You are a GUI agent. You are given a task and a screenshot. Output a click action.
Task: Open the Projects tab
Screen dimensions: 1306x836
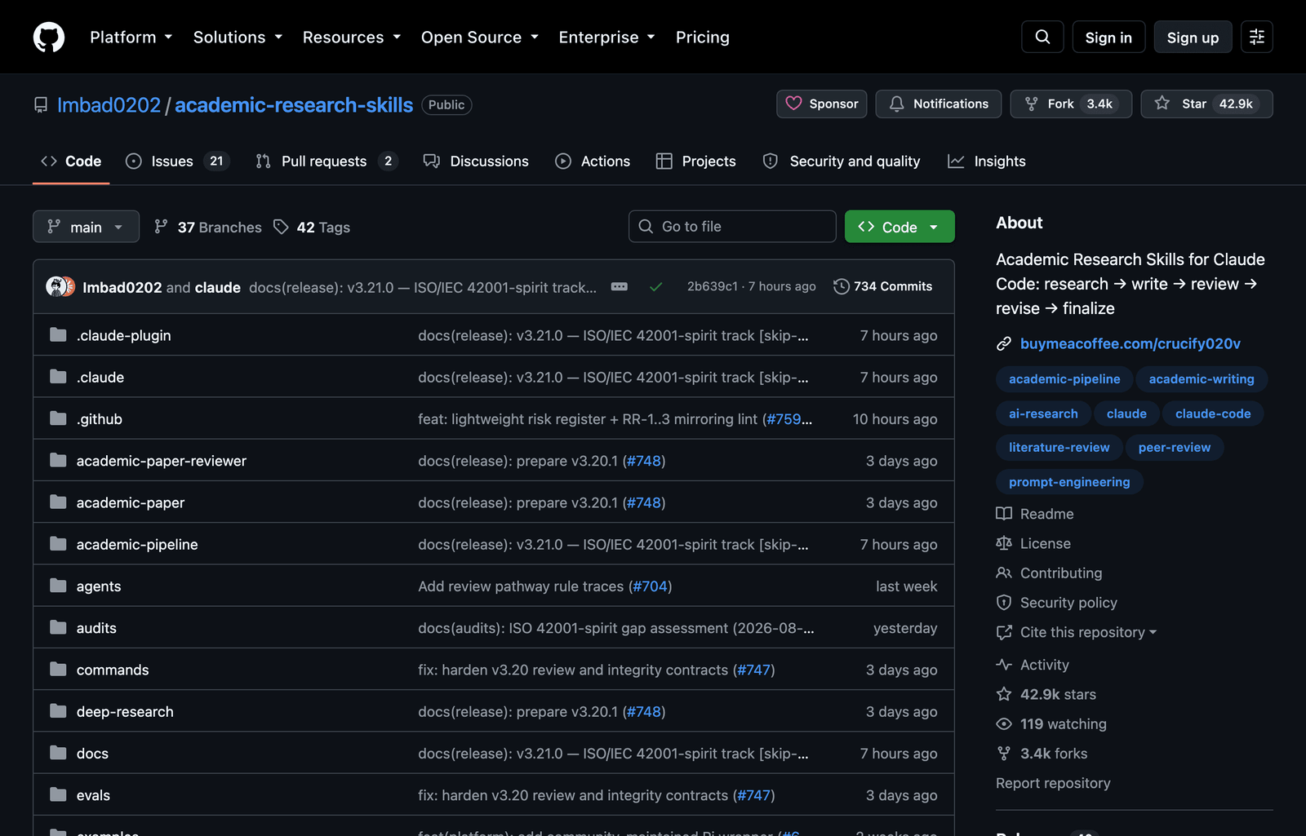[696, 161]
